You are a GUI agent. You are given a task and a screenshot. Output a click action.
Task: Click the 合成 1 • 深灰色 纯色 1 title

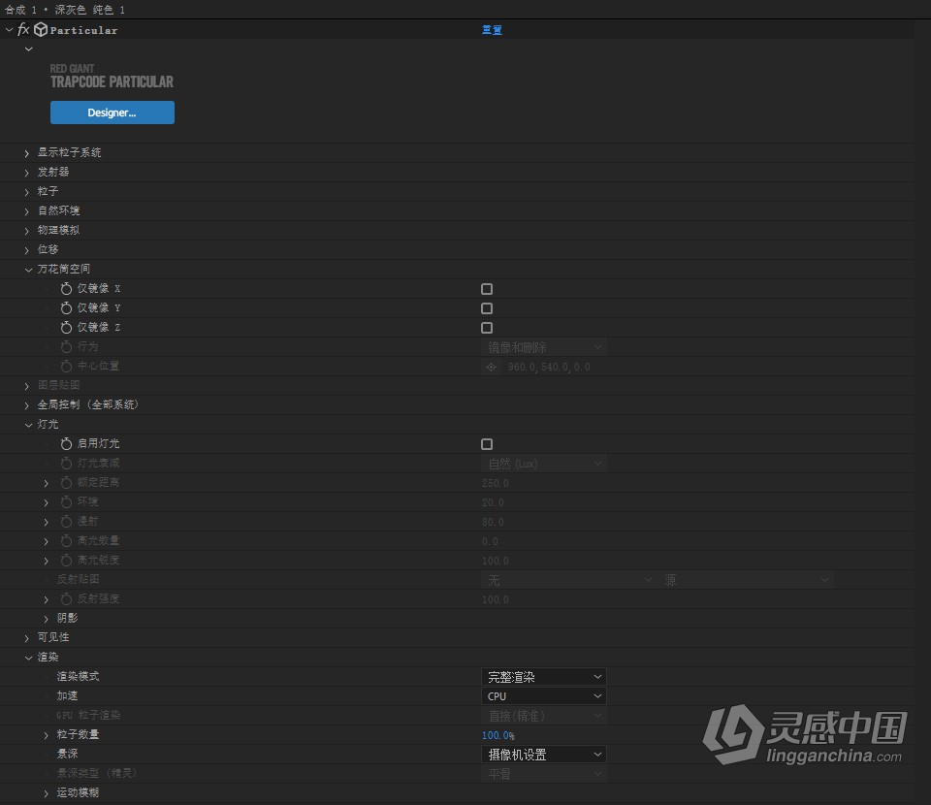[65, 10]
